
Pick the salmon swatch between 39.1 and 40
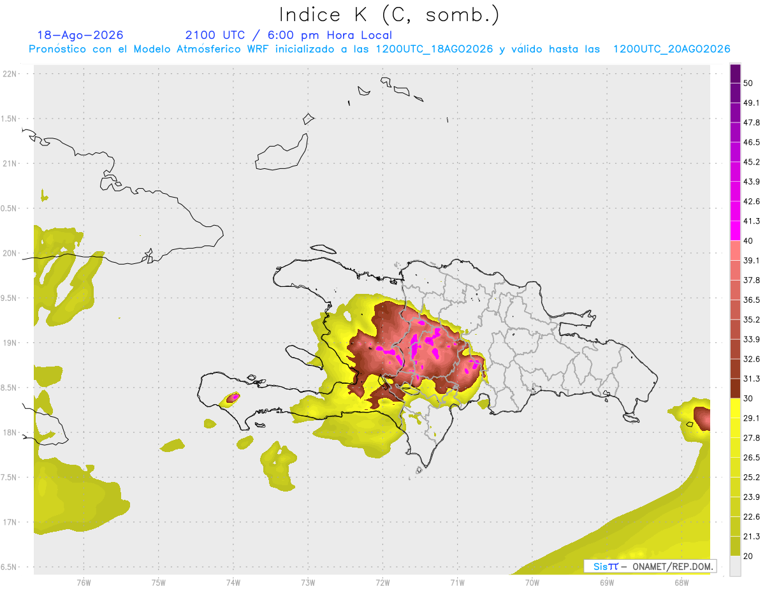coord(735,251)
